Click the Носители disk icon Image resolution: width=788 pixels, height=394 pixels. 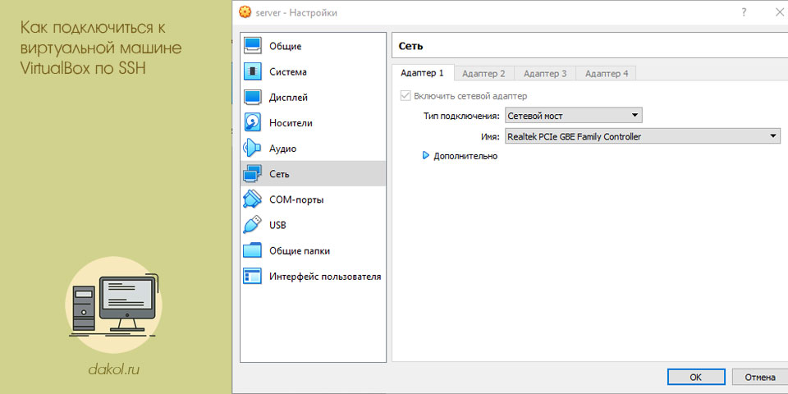point(253,123)
